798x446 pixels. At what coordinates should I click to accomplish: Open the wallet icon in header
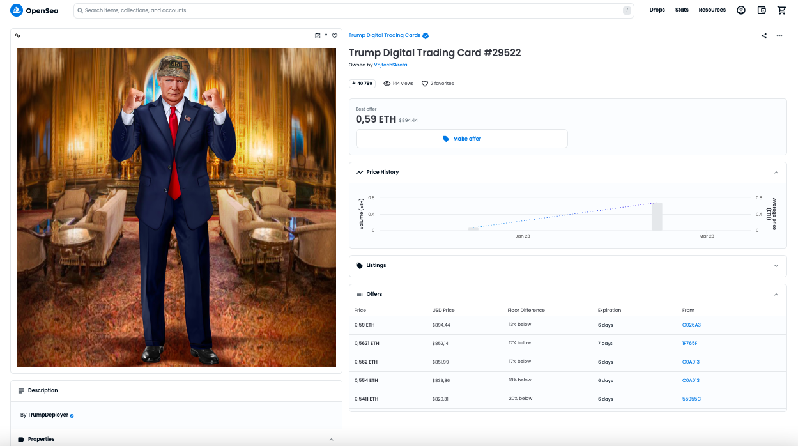click(762, 10)
